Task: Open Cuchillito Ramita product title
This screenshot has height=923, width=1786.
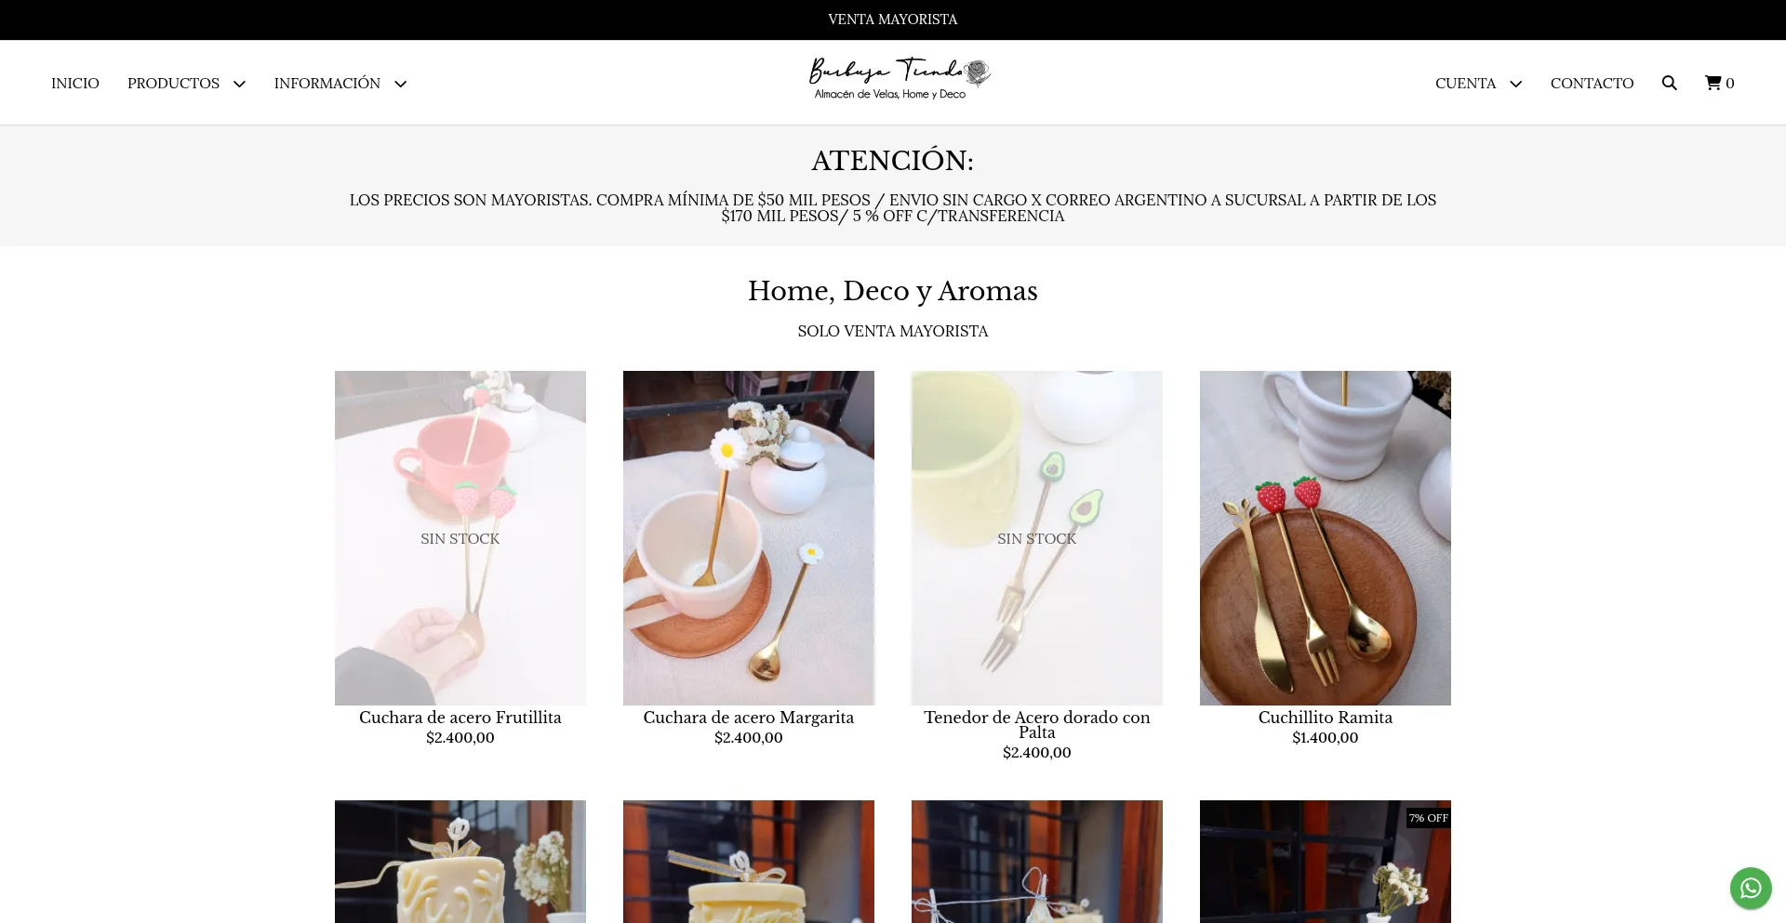Action: (x=1326, y=718)
